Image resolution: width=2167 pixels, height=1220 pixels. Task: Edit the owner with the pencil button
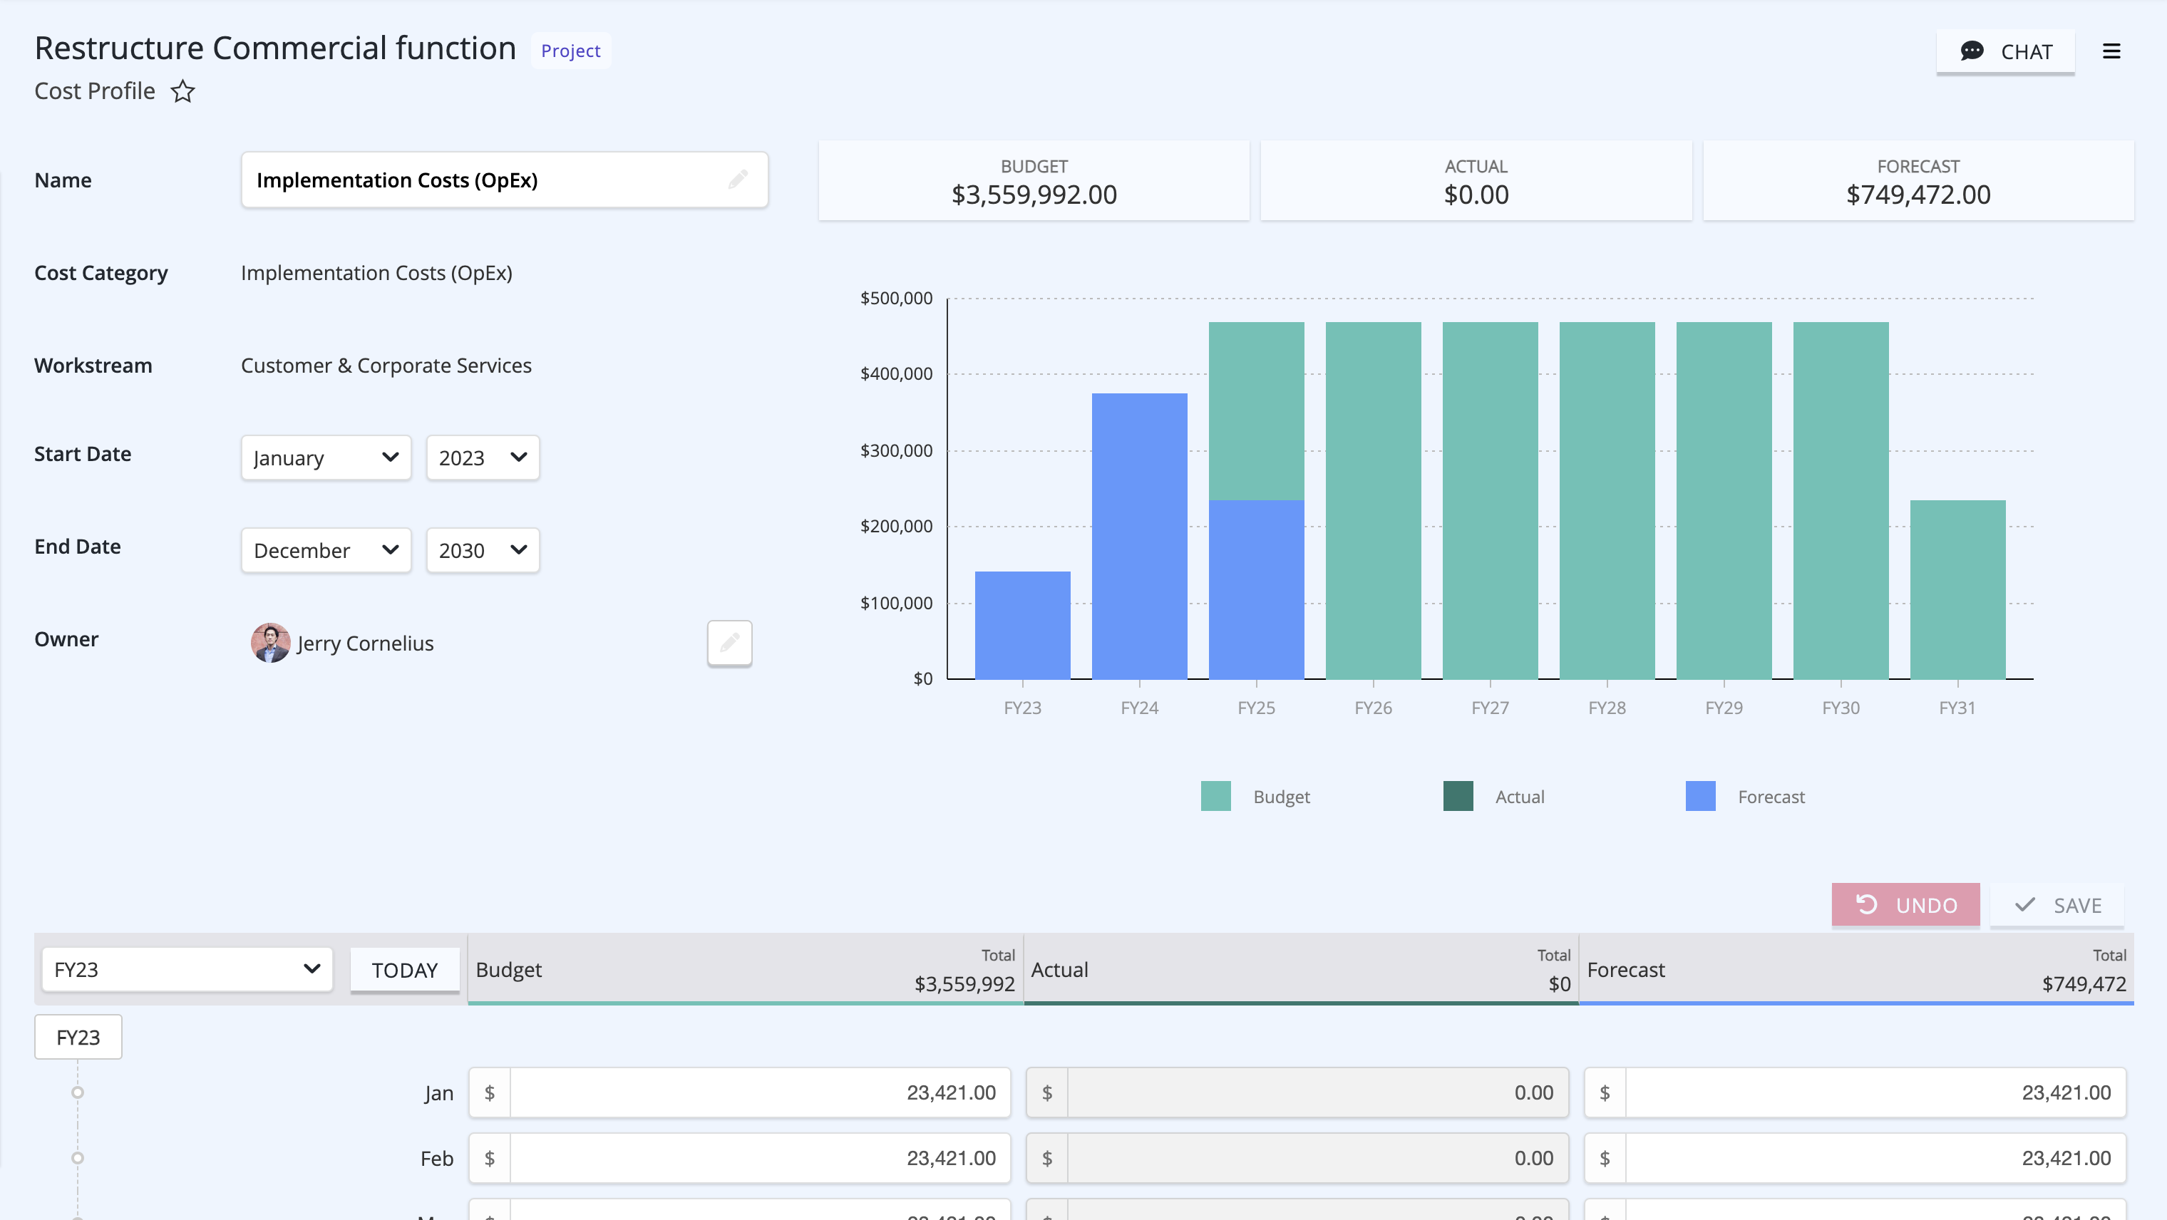pos(729,643)
